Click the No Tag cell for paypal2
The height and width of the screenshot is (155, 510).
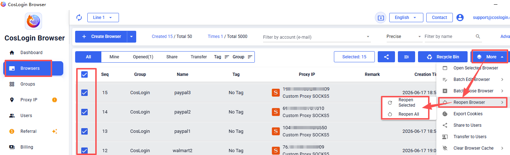coord(236,112)
